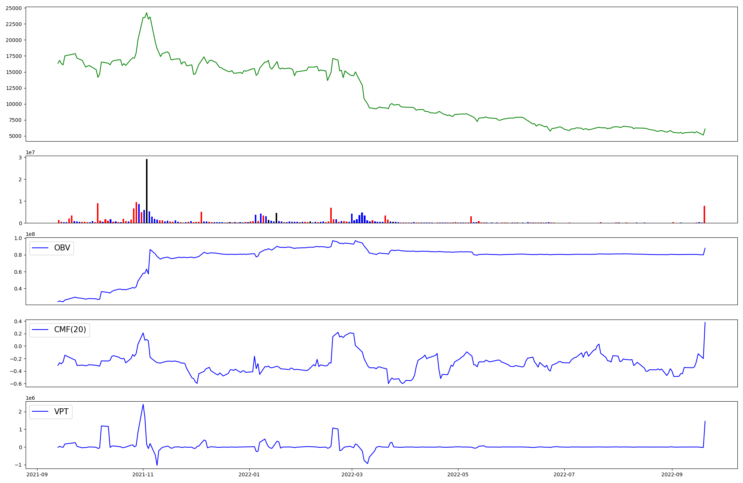Click the 25000 price axis label

coord(13,8)
